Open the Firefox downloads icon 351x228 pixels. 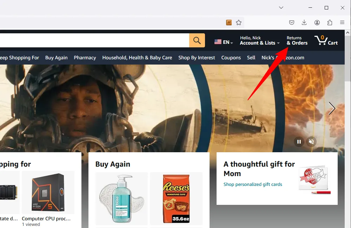pyautogui.click(x=304, y=22)
